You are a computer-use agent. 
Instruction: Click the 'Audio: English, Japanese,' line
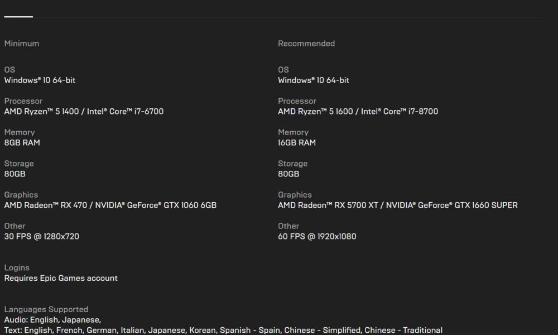[52, 320]
